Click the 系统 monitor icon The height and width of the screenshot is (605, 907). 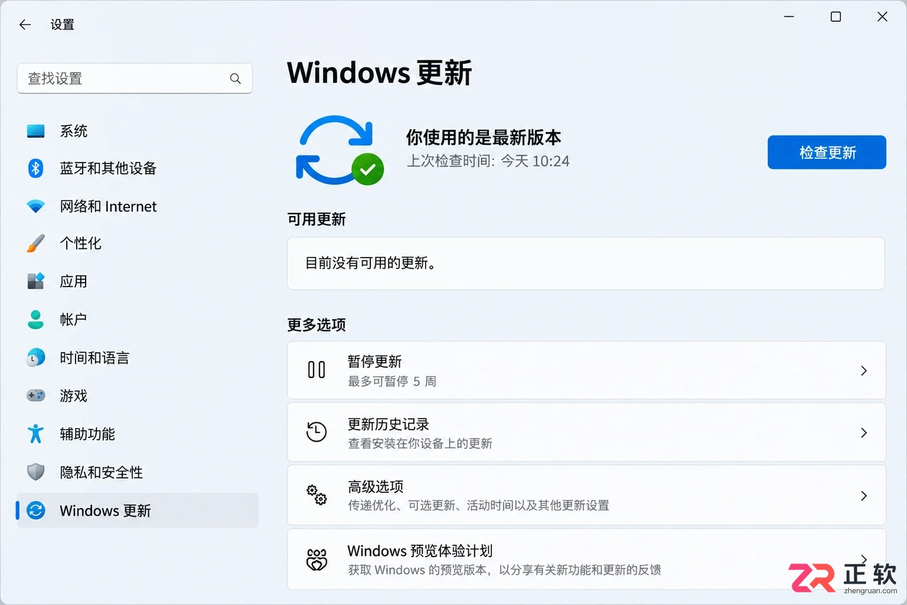[36, 131]
